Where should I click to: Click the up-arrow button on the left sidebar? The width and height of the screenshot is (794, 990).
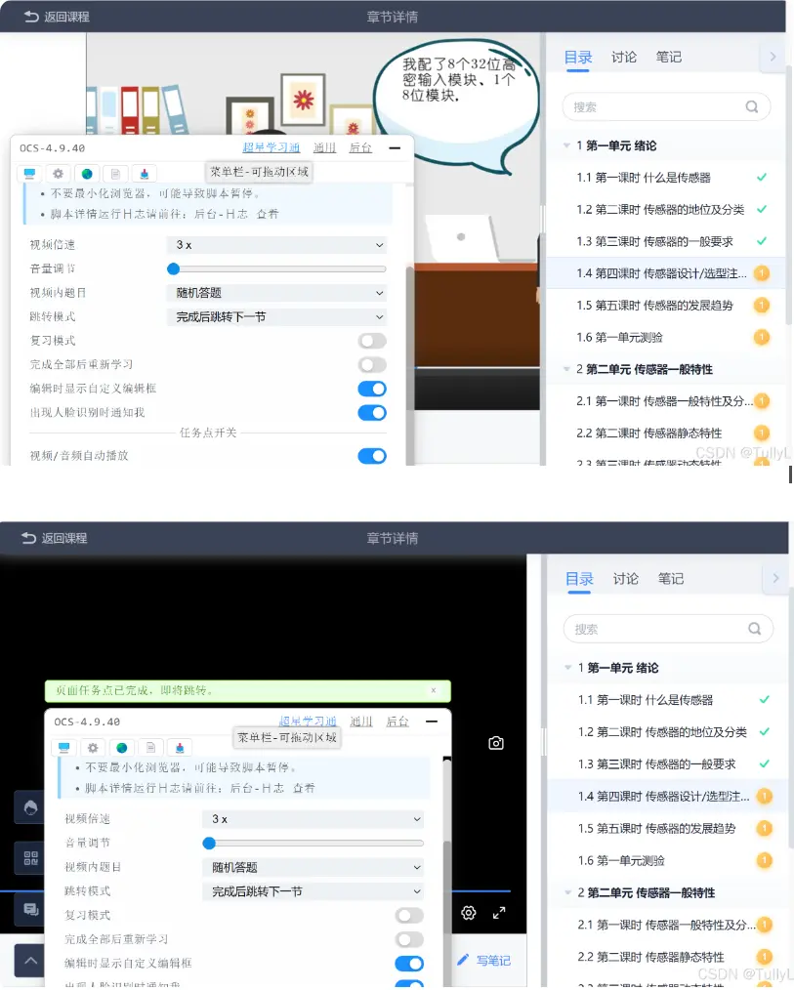[x=30, y=961]
